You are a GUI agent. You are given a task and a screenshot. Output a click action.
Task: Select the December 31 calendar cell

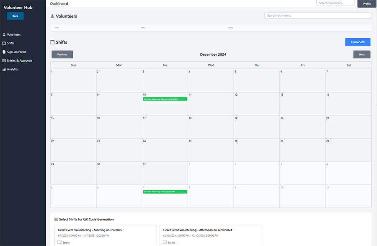(165, 173)
